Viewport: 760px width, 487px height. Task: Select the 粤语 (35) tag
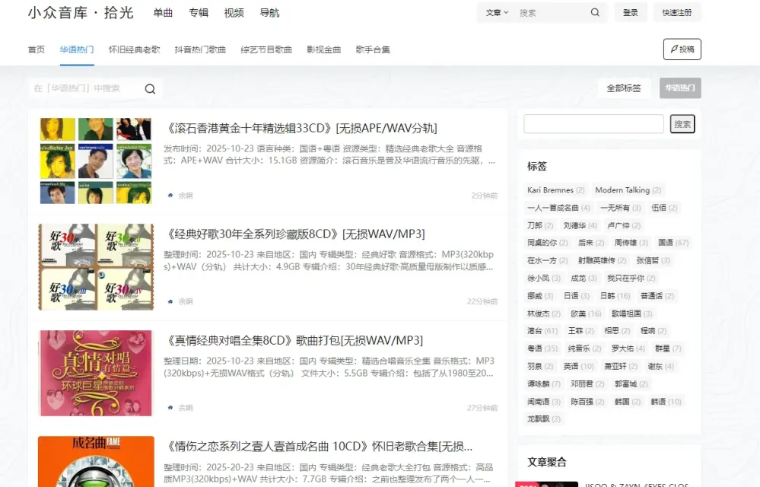(x=542, y=349)
